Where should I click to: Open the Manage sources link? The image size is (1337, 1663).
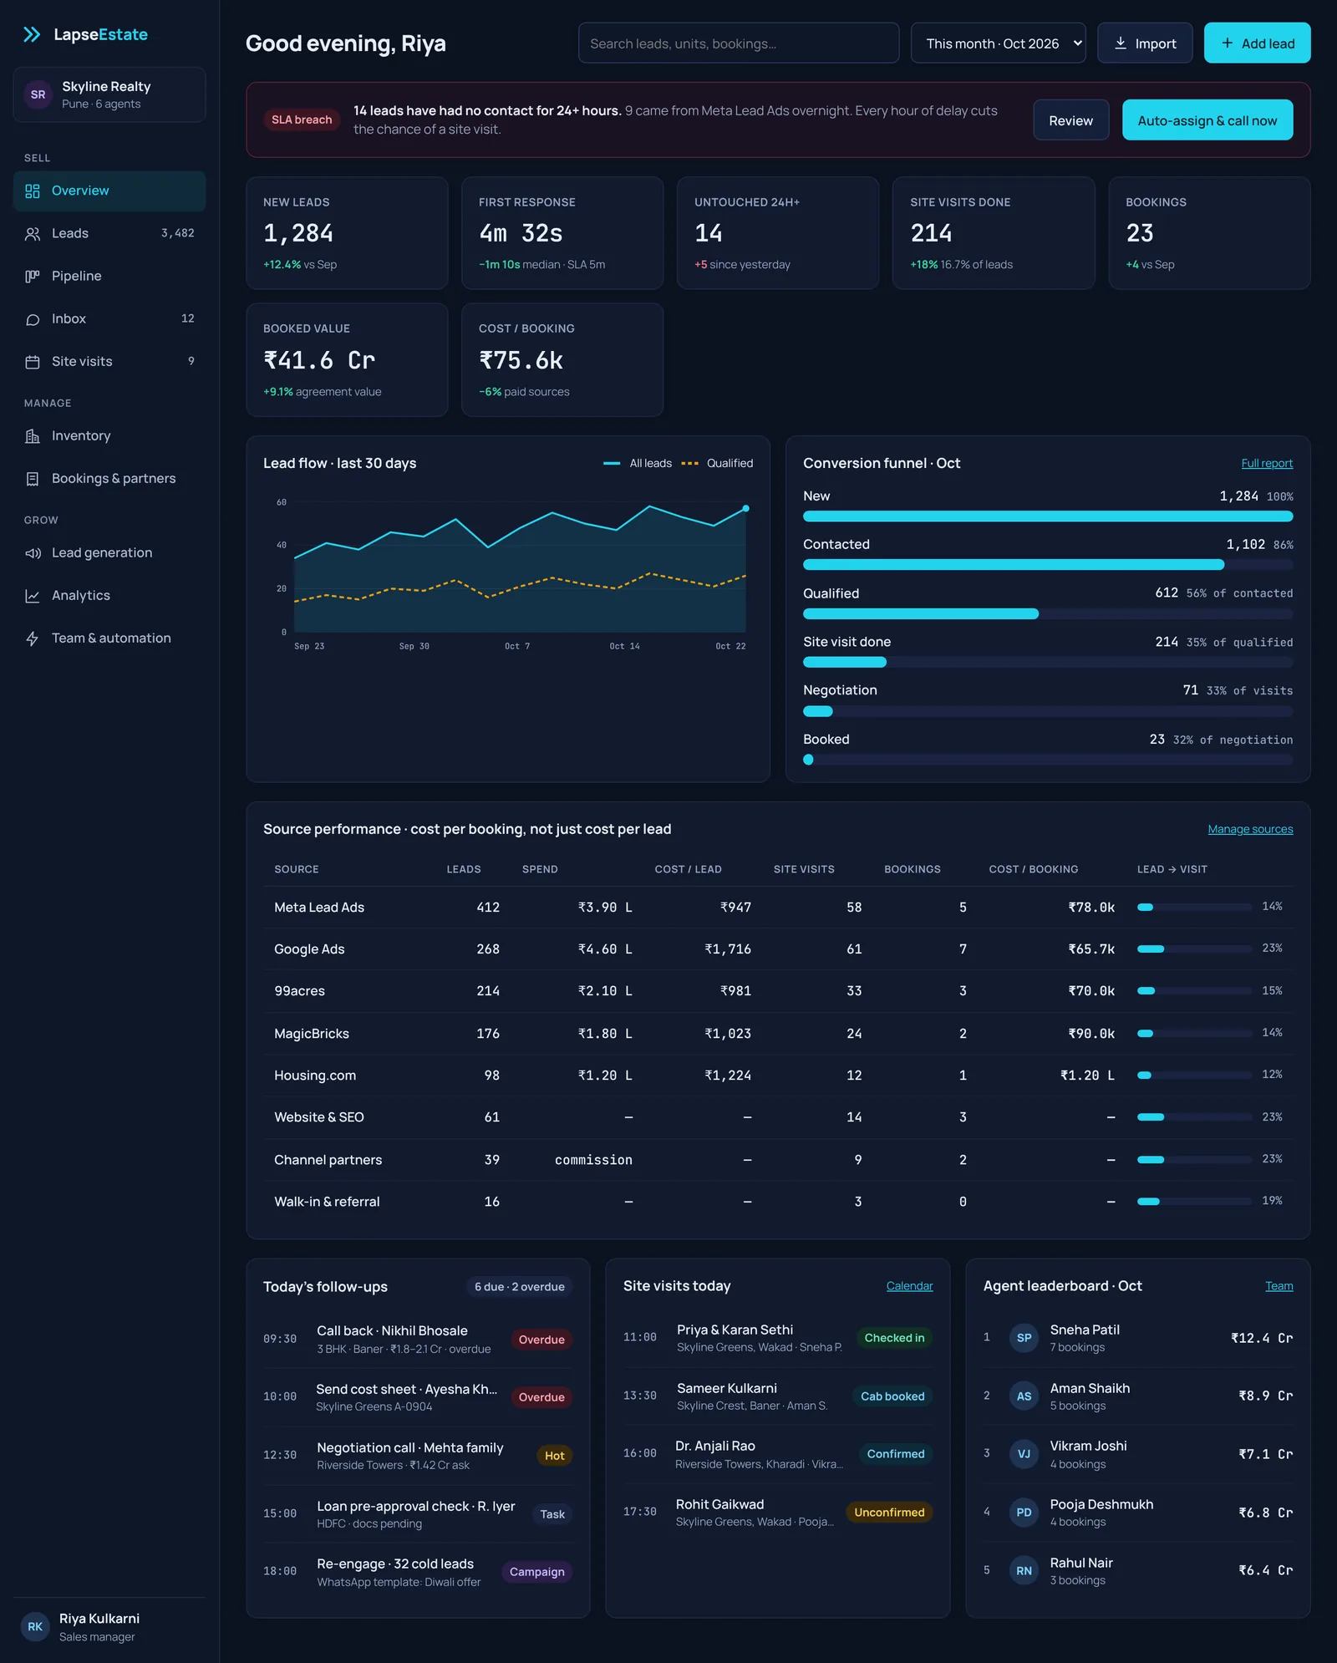(x=1250, y=829)
